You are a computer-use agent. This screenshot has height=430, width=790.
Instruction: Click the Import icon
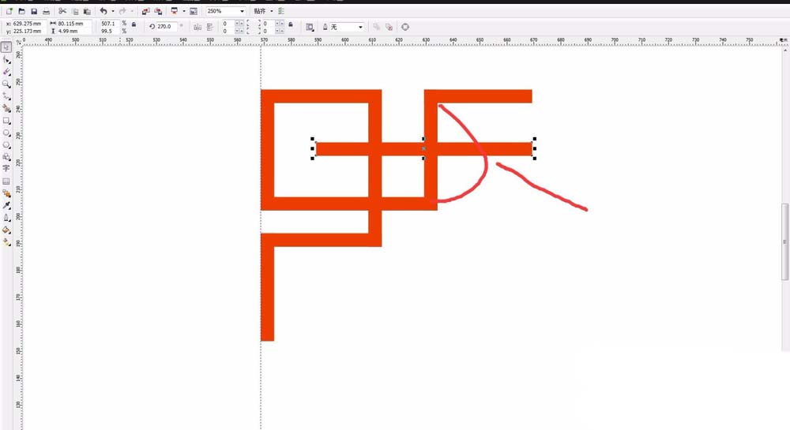tap(145, 11)
